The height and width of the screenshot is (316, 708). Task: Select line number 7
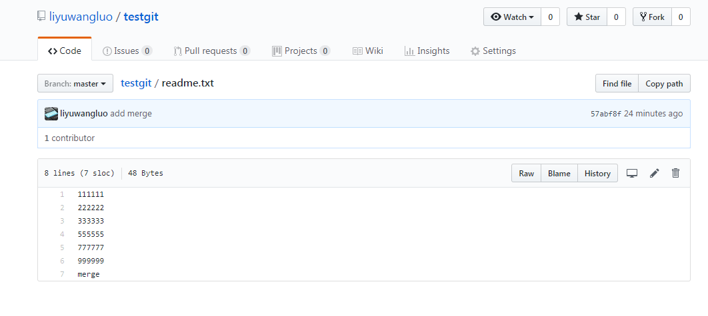[62, 274]
